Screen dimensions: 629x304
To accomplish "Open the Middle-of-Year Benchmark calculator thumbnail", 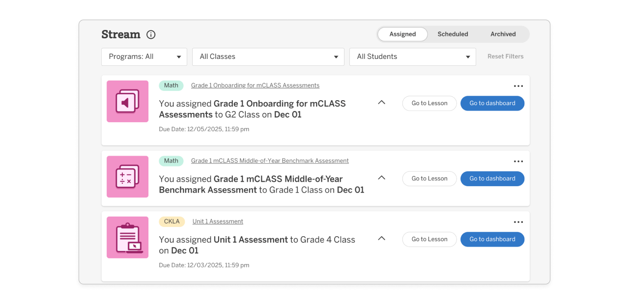I will coord(127,177).
